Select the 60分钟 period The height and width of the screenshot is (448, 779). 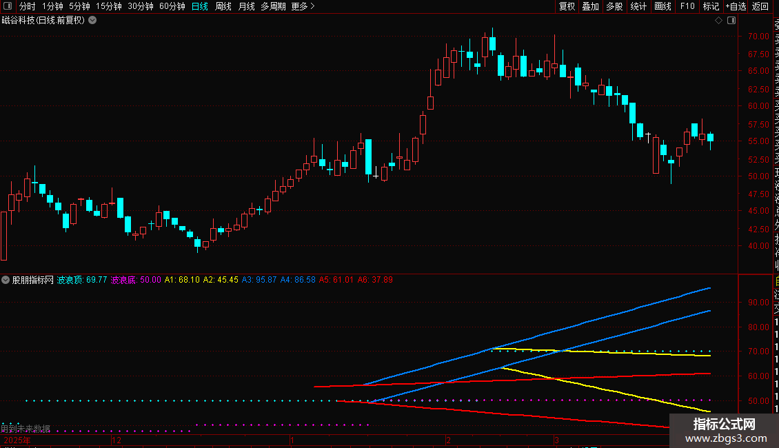click(x=172, y=6)
